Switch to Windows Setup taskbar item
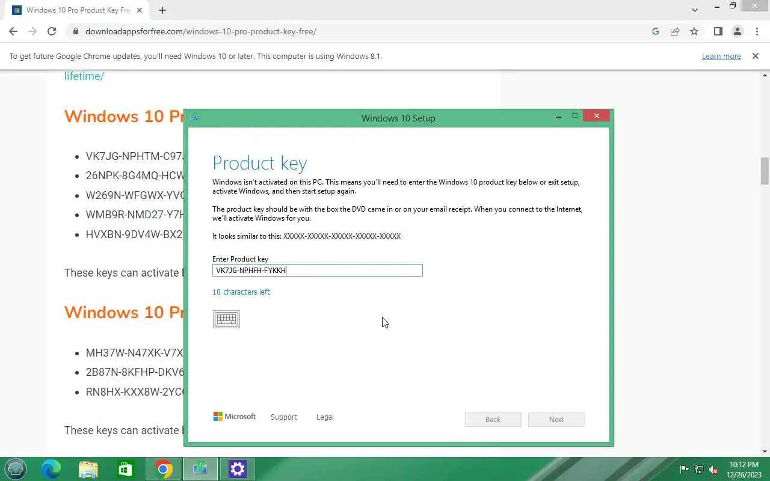This screenshot has width=770, height=481. tap(200, 469)
